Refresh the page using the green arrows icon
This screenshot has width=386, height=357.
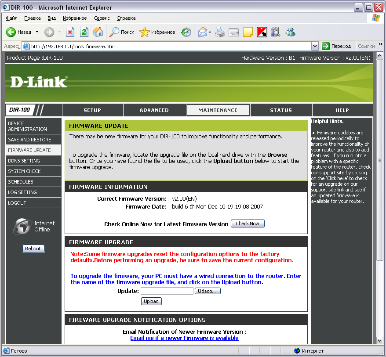(84, 32)
